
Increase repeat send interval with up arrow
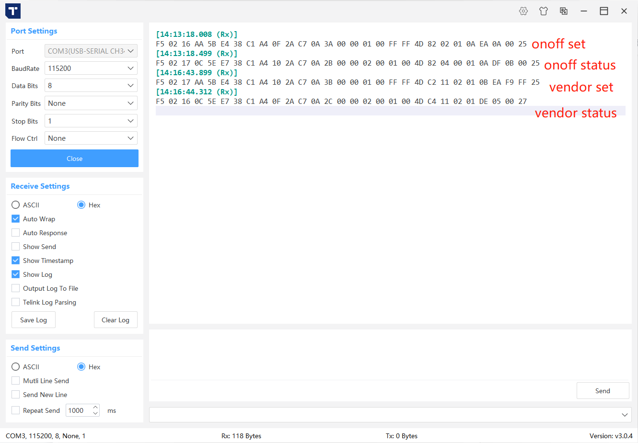tap(95, 408)
